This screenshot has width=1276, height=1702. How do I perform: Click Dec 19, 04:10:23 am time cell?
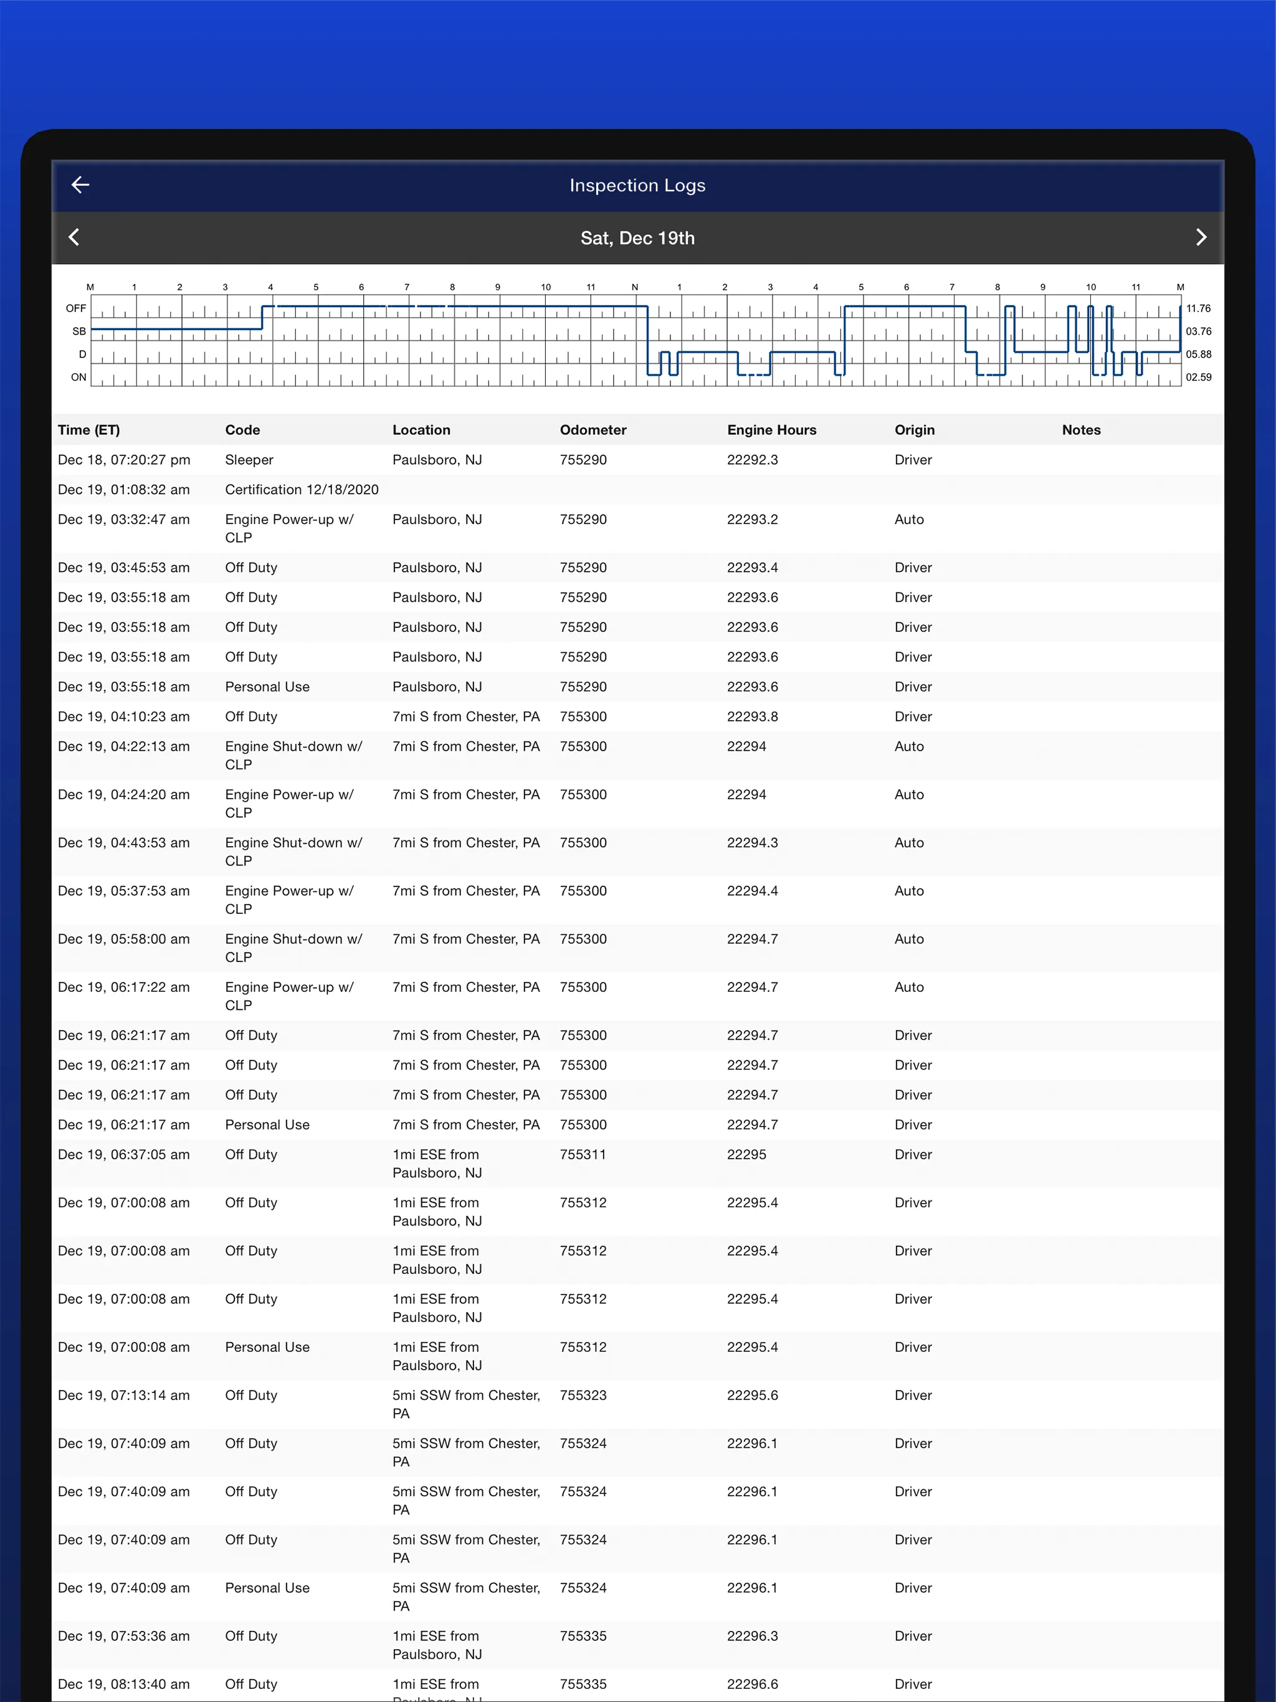(x=123, y=717)
